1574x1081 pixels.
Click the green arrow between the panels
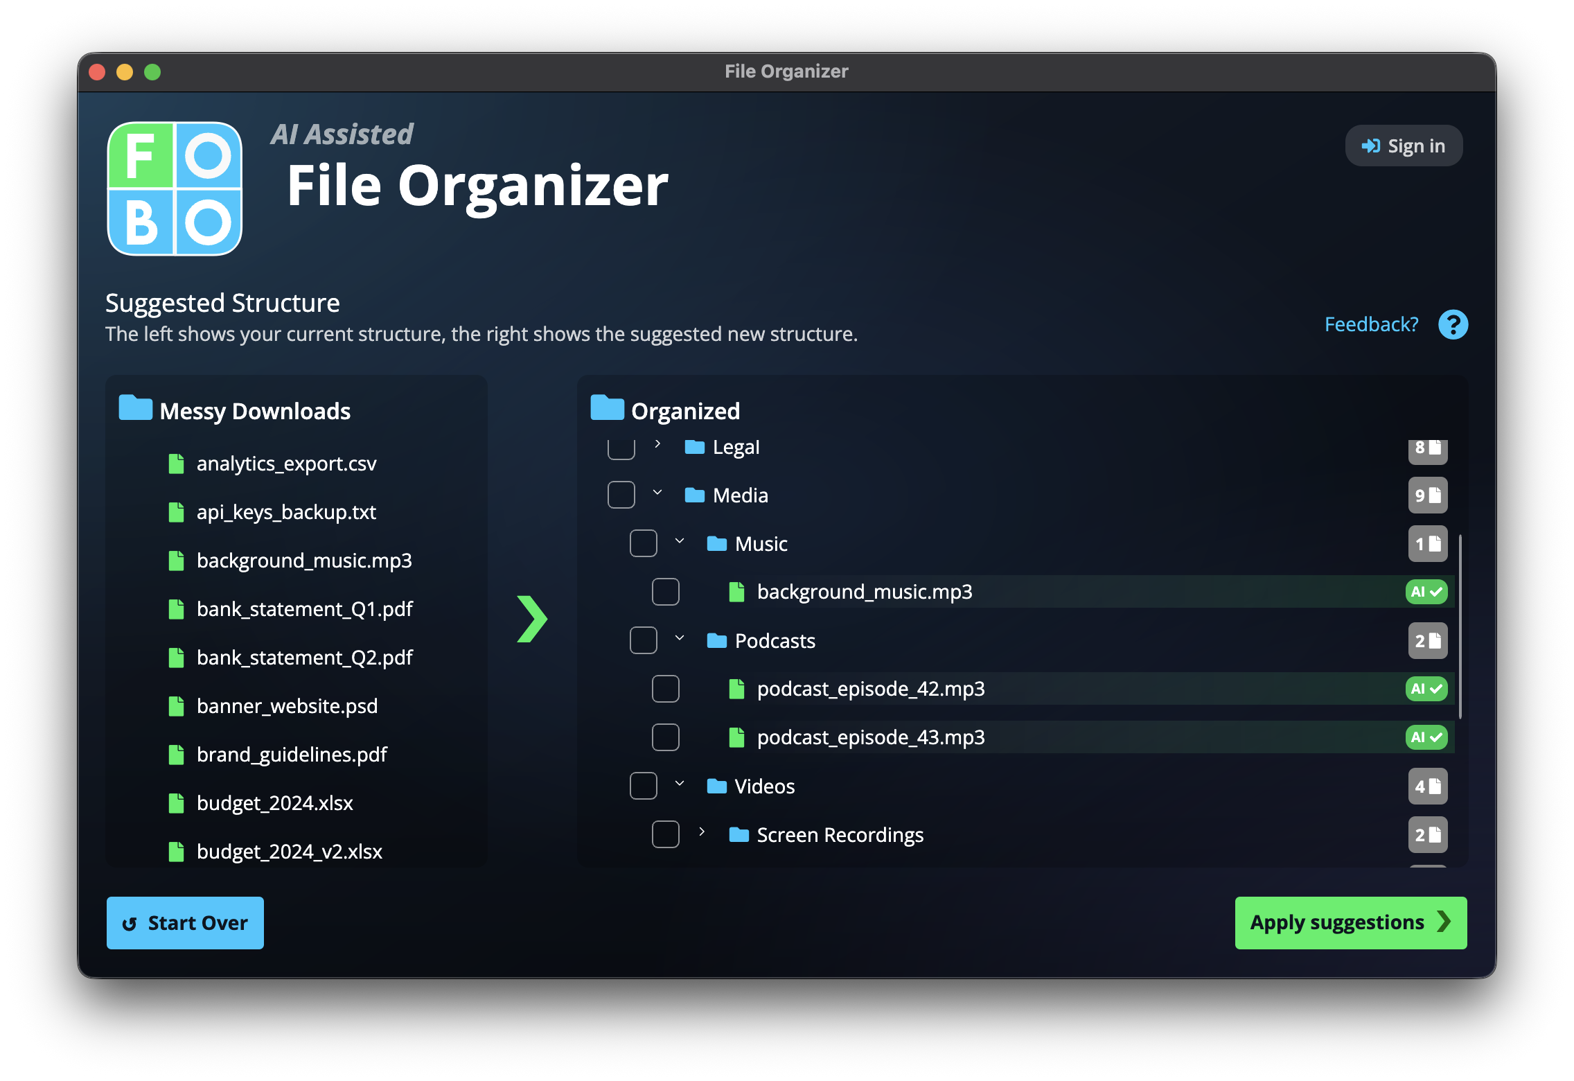pos(532,619)
